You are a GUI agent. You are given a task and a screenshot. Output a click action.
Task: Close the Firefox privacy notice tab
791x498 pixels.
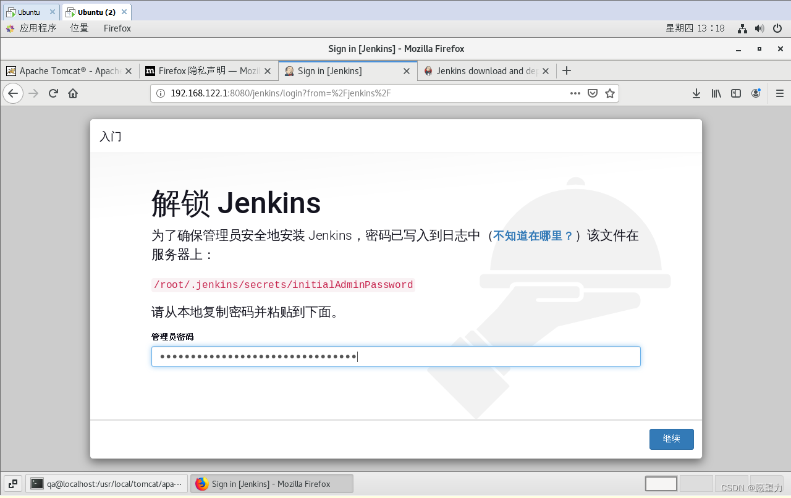[268, 71]
